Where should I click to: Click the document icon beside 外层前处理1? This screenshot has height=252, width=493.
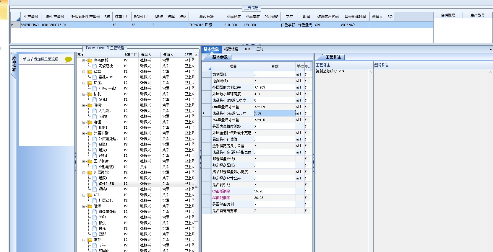pos(95,139)
